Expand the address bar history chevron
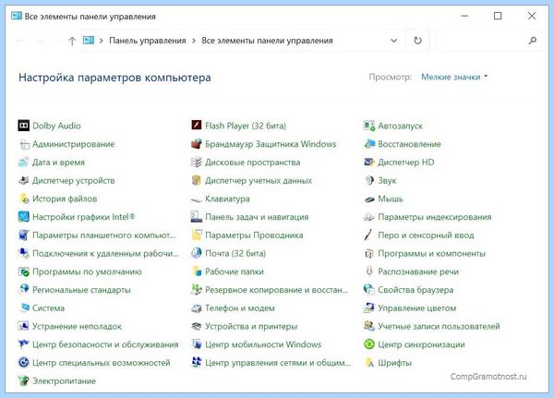The image size is (554, 398). click(393, 41)
